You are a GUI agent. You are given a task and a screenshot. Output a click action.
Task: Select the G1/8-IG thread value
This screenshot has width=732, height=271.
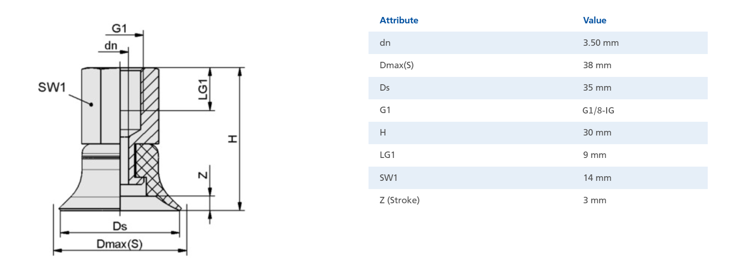(x=598, y=110)
